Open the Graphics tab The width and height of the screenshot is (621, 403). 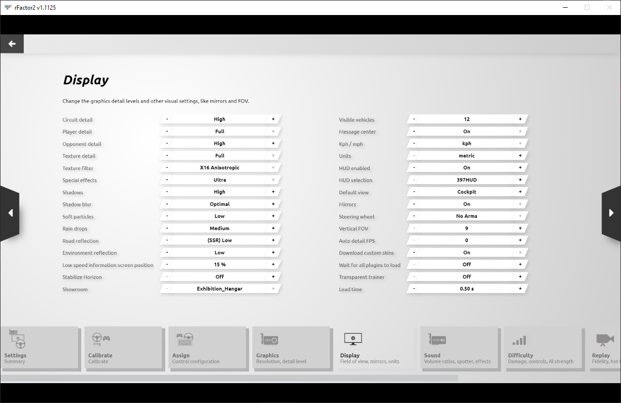point(291,348)
